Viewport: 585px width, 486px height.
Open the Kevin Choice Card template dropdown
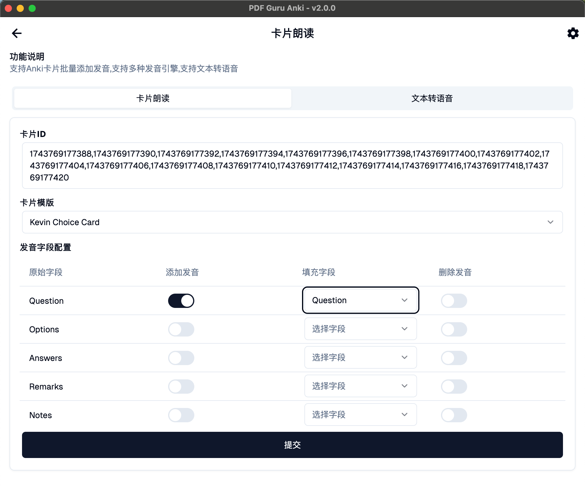(x=292, y=222)
